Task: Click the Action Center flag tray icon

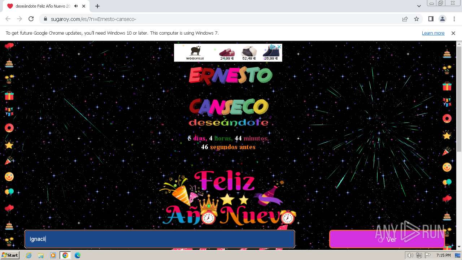Action: (427, 255)
